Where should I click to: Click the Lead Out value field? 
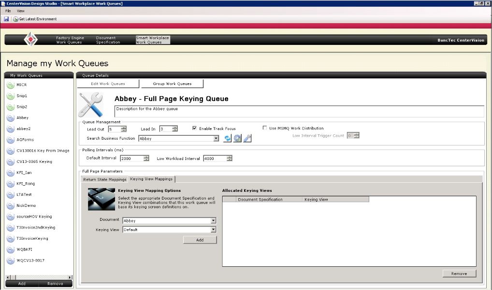click(x=115, y=129)
